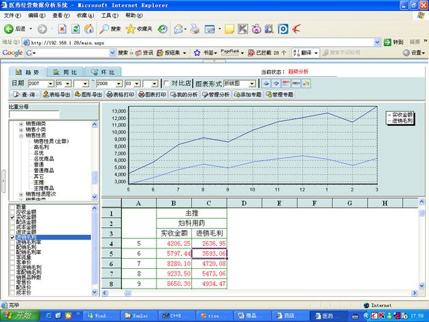
Task: Check the 客流量 measure checkbox
Action: tap(12, 257)
